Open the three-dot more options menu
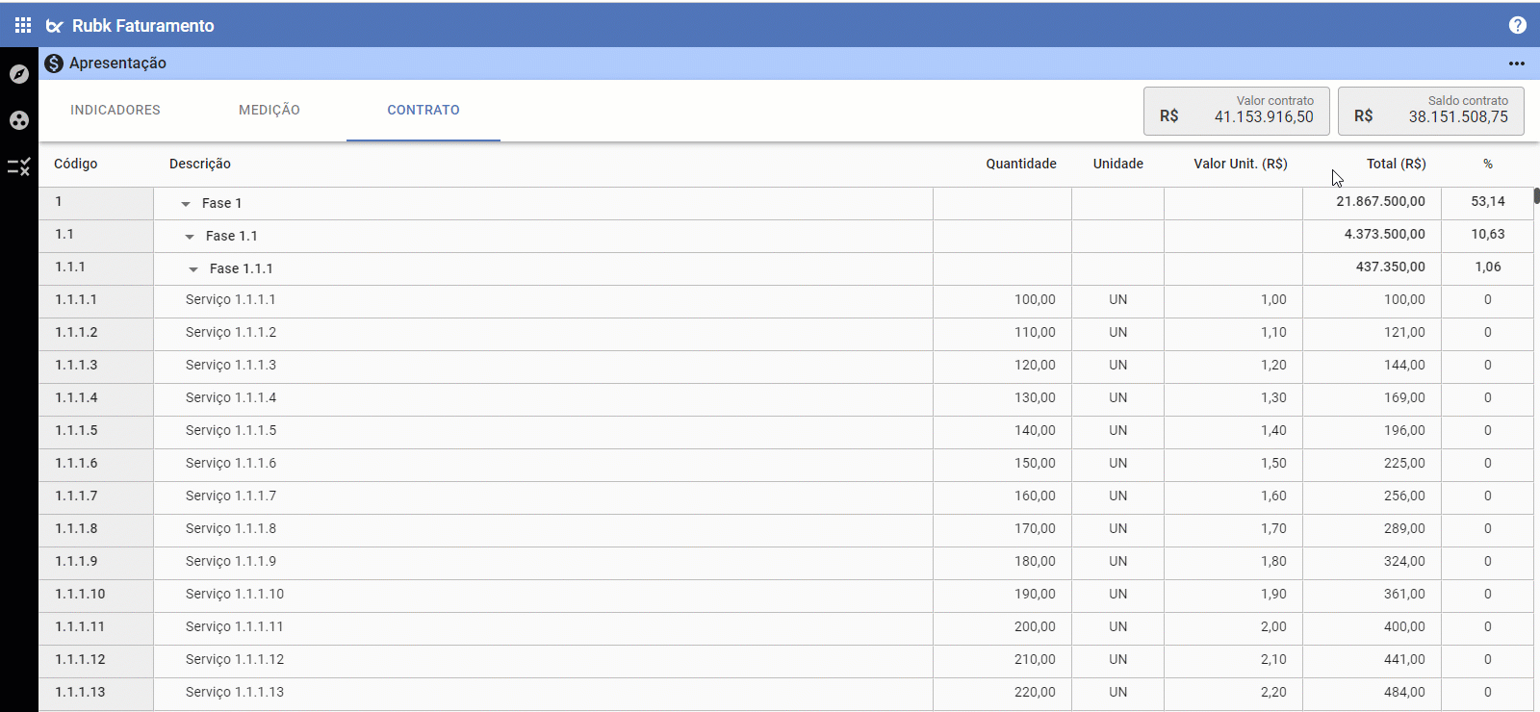Viewport: 1540px width, 712px height. [x=1517, y=64]
